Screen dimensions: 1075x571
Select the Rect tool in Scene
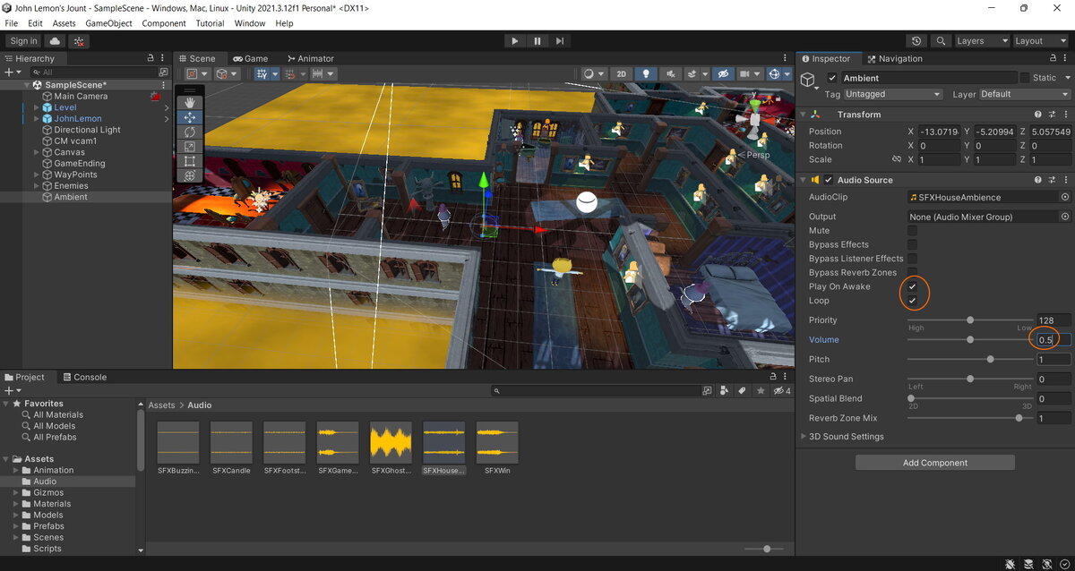tap(190, 161)
